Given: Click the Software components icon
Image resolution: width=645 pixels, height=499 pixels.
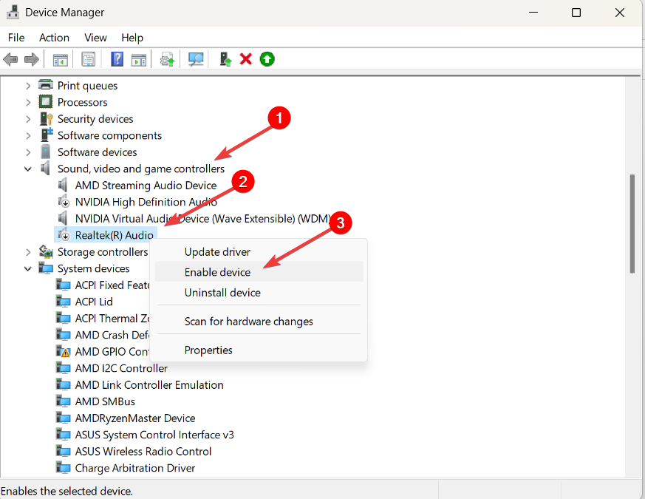Looking at the screenshot, I should [x=47, y=135].
